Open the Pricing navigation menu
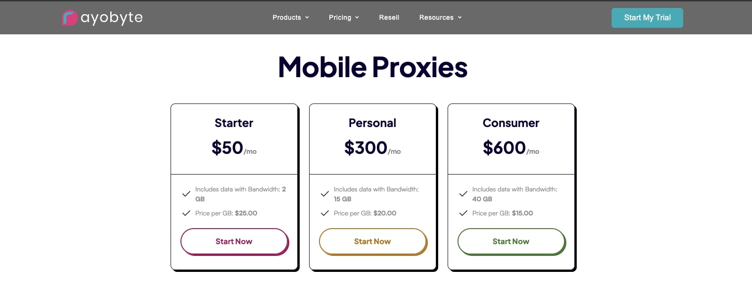752x286 pixels. pyautogui.click(x=340, y=17)
